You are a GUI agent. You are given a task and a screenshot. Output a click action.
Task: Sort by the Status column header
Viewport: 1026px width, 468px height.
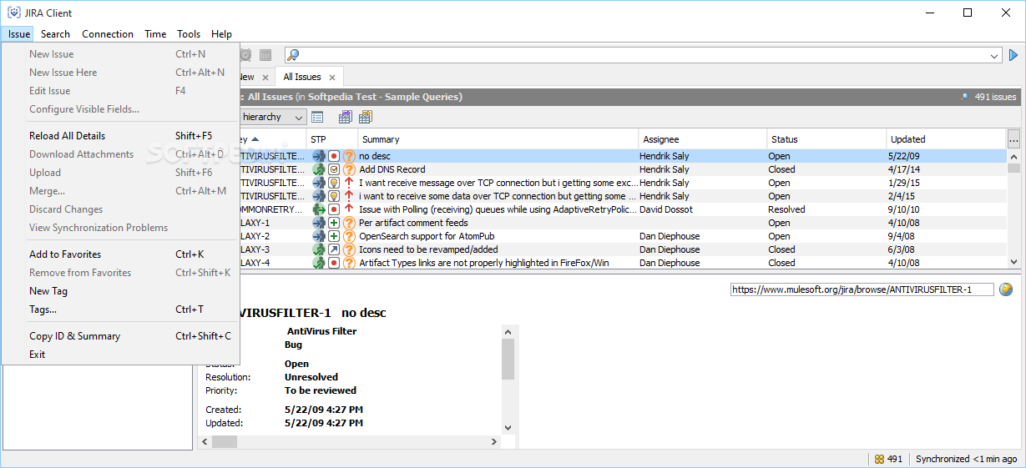coord(826,139)
